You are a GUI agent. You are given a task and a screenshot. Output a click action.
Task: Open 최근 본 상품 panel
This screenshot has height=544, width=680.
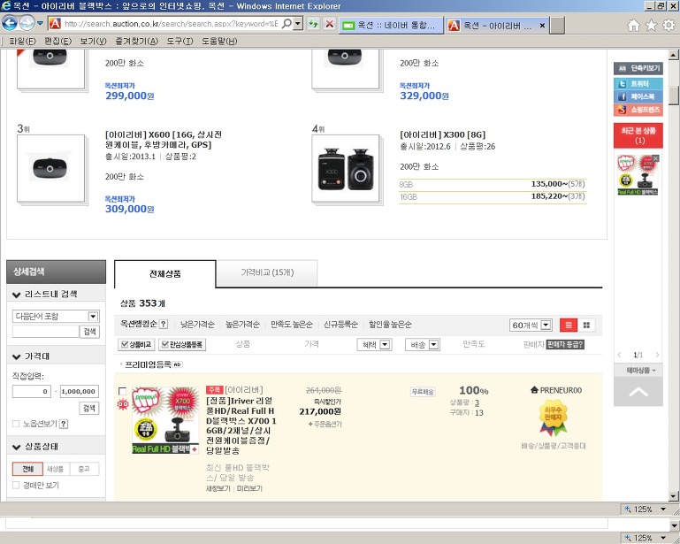coord(638,135)
